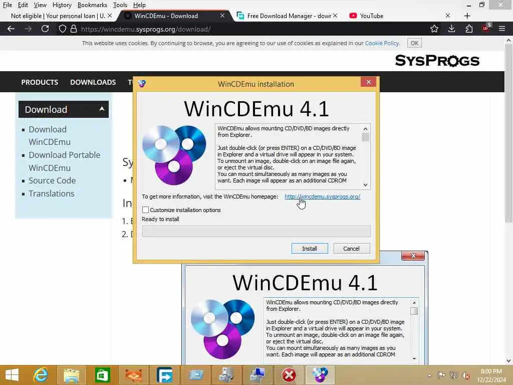Open the Translations sidebar link
This screenshot has height=385, width=513.
[x=52, y=194]
